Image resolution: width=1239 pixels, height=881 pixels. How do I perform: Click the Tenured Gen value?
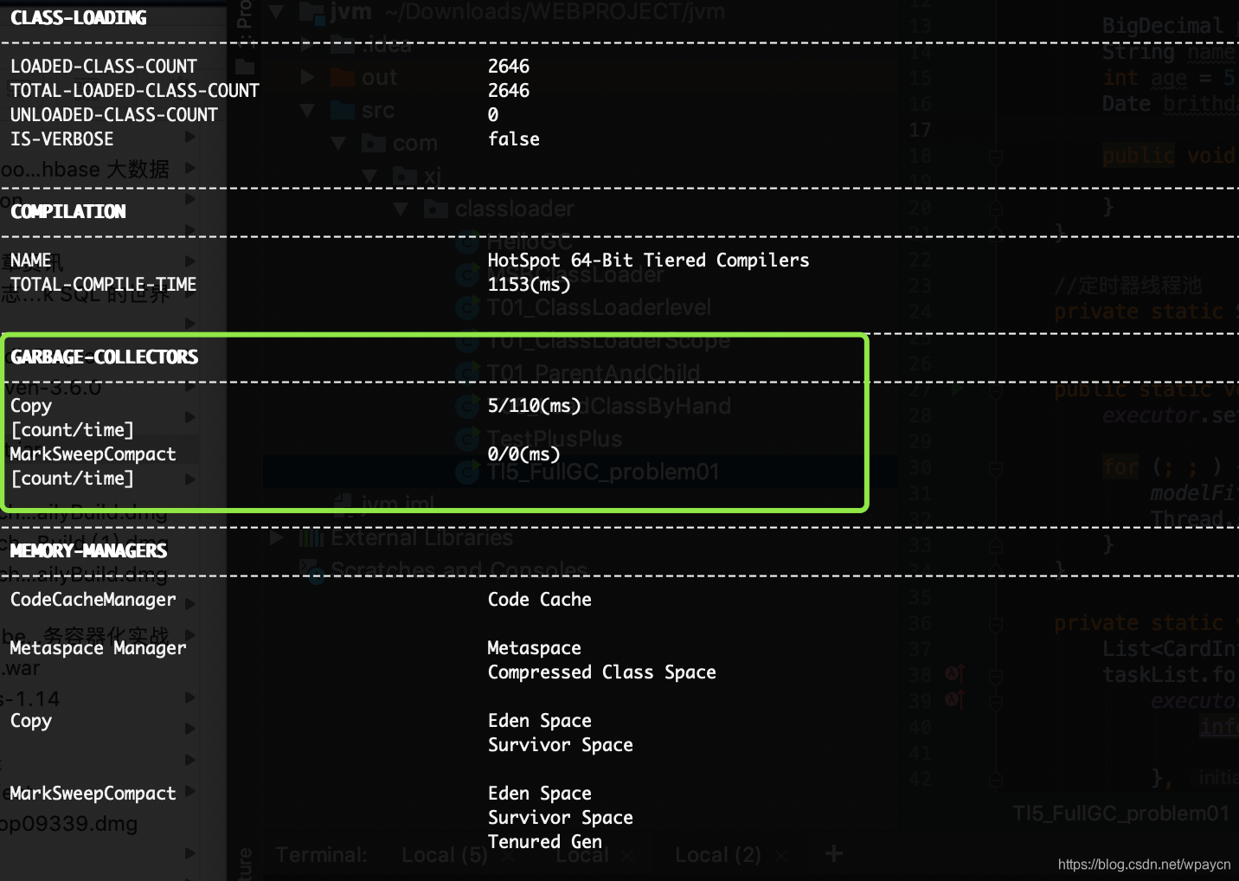point(545,841)
